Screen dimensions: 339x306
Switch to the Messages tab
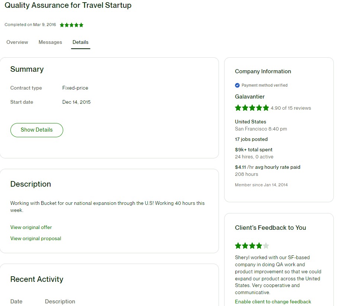coord(50,42)
